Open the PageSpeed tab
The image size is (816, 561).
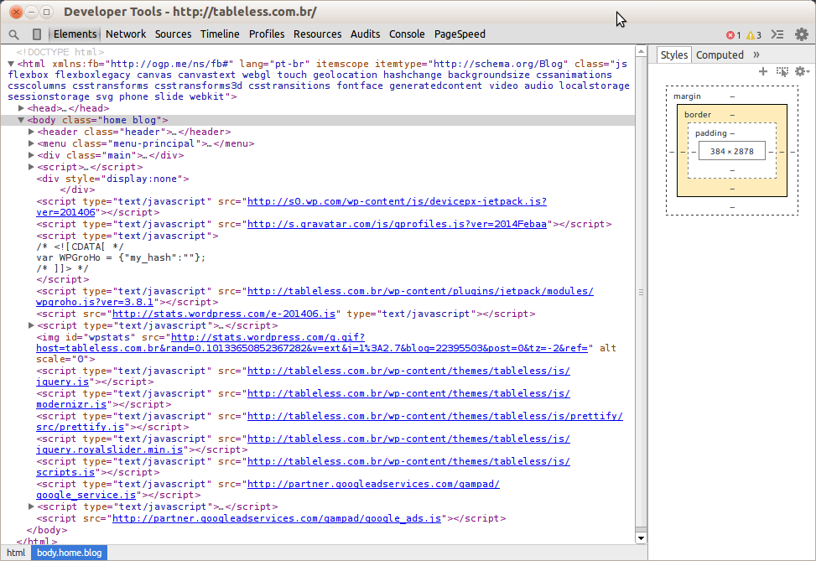coord(460,34)
